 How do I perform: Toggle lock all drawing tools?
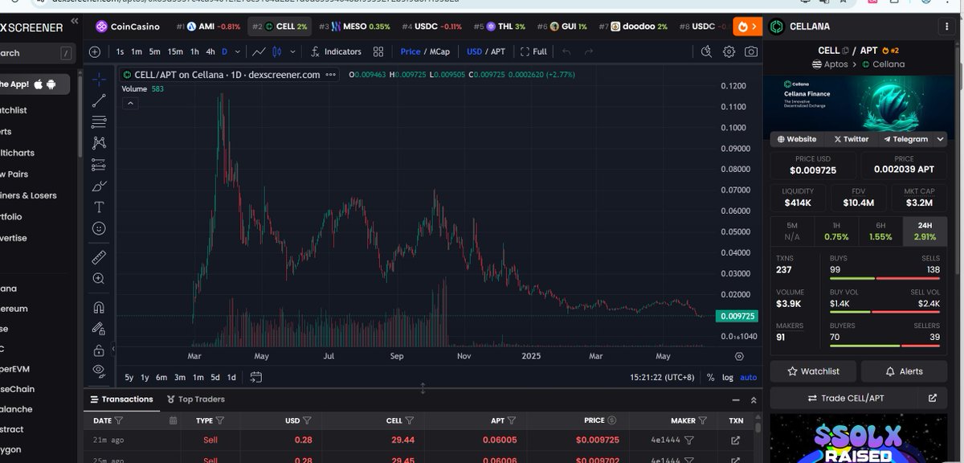99,350
